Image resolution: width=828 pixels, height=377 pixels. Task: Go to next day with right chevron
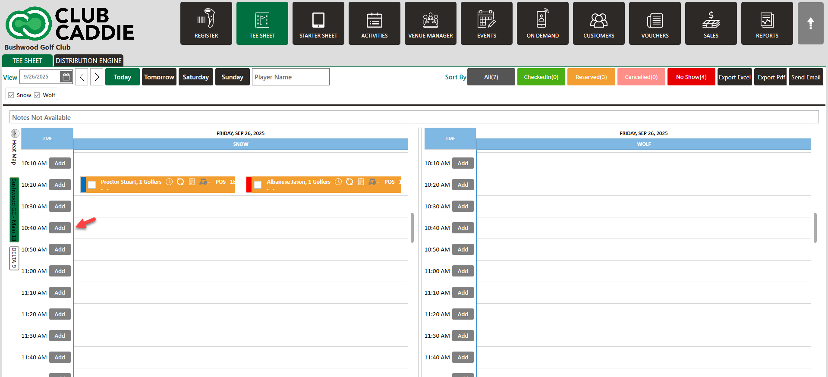coord(97,77)
